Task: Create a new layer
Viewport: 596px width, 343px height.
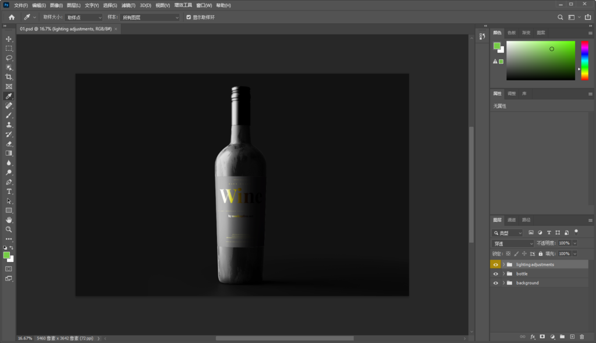Action: (x=572, y=337)
